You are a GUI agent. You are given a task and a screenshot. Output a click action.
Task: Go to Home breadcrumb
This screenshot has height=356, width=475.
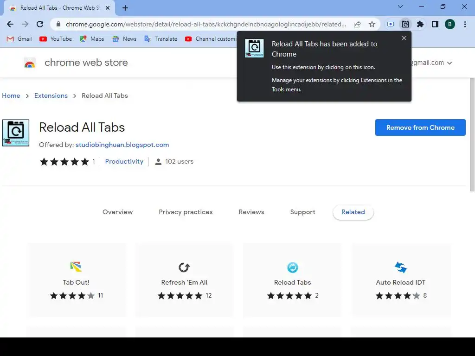click(x=11, y=95)
